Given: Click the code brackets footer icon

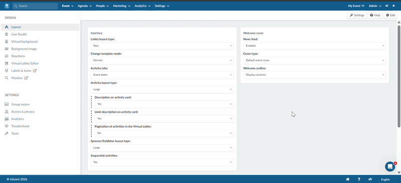Looking at the screenshot, I should coord(370,179).
